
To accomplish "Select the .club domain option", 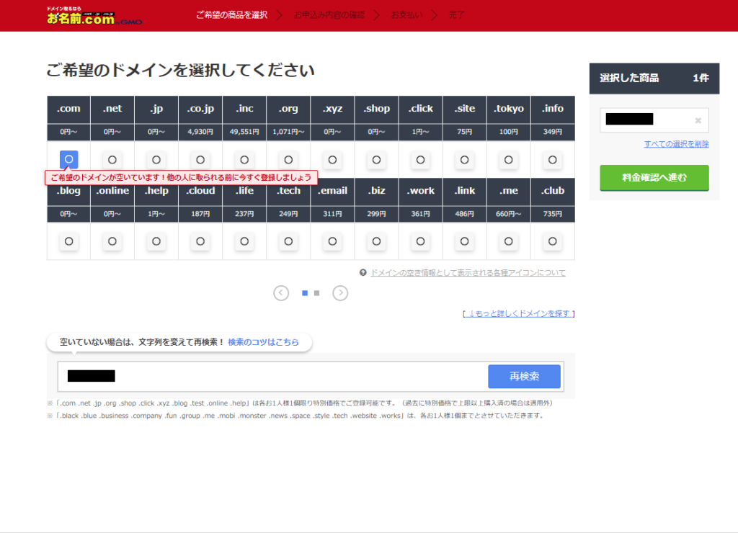I will click(x=553, y=241).
